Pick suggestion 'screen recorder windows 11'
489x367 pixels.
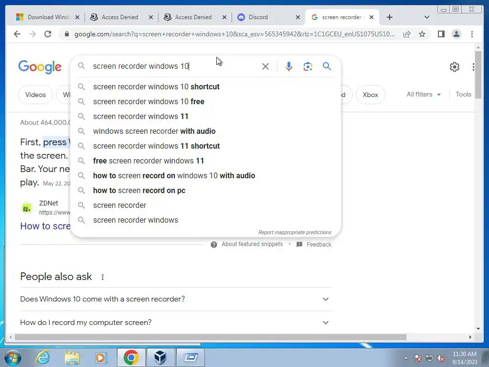pyautogui.click(x=206, y=117)
